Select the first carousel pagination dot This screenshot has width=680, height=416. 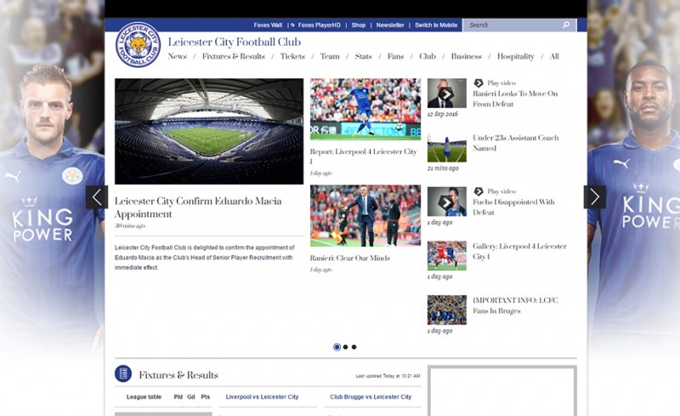coord(337,347)
